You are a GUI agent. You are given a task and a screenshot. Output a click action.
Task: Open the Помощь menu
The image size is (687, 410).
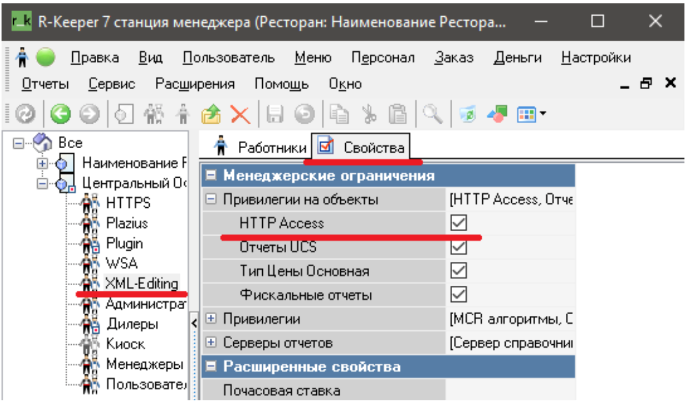[282, 84]
